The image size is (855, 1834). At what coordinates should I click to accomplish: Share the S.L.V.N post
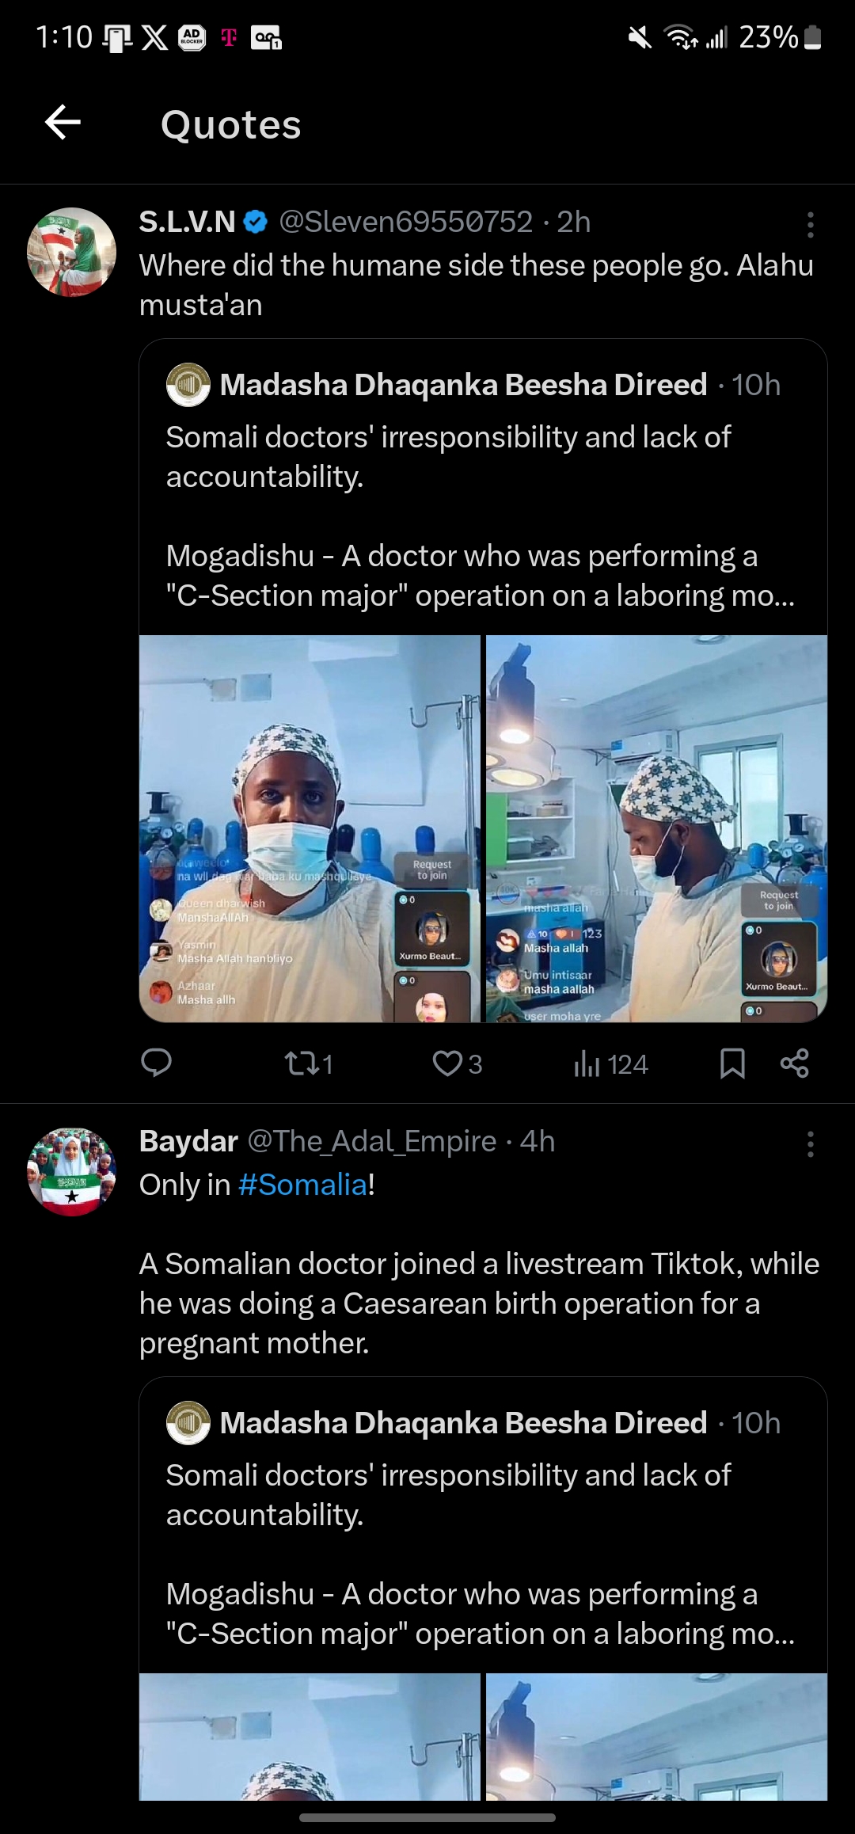pos(794,1063)
